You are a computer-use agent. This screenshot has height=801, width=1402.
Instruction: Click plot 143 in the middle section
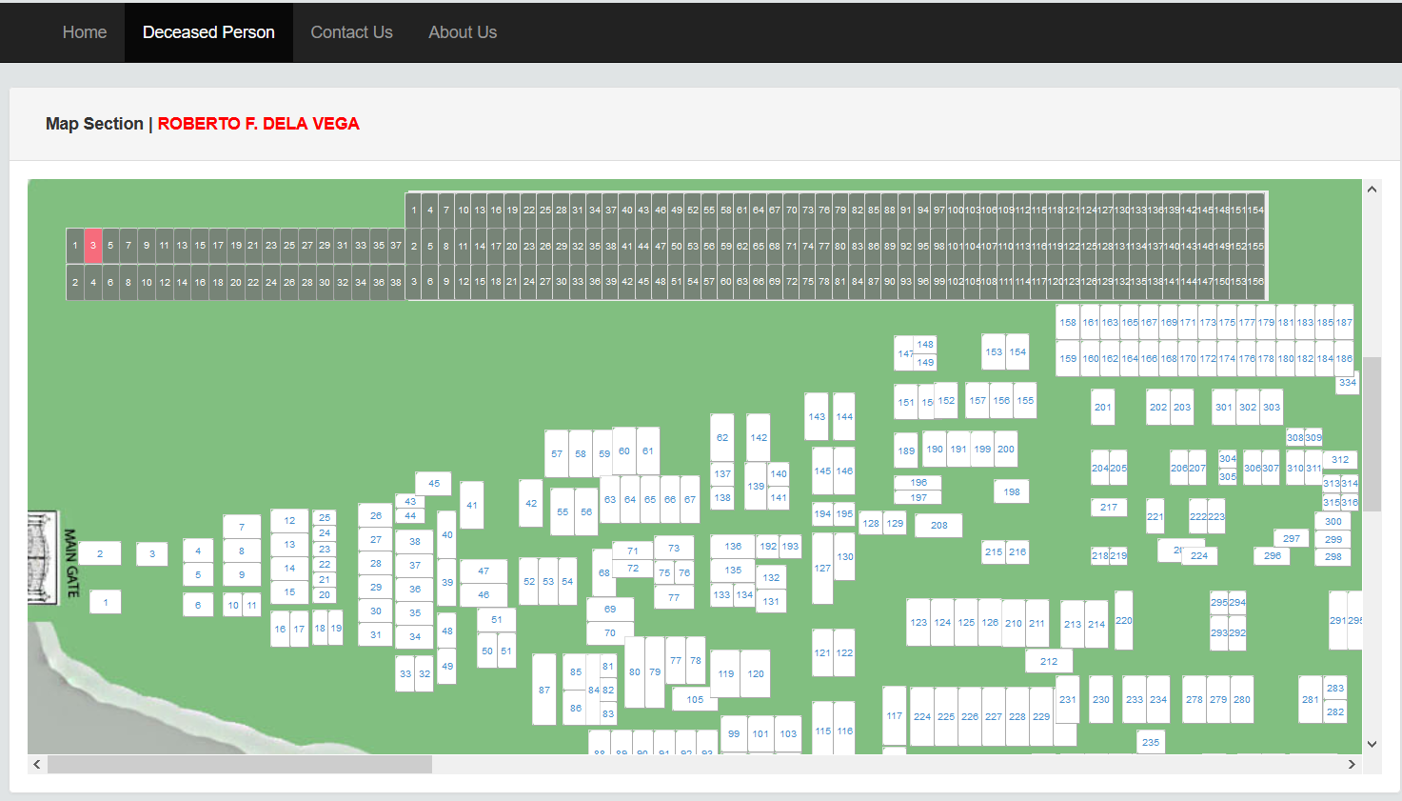pyautogui.click(x=816, y=416)
